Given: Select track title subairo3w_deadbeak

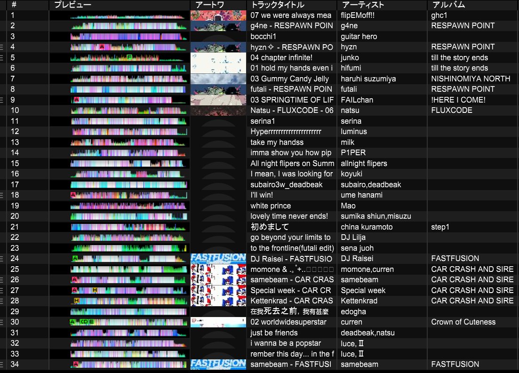Looking at the screenshot, I should pyautogui.click(x=286, y=185).
